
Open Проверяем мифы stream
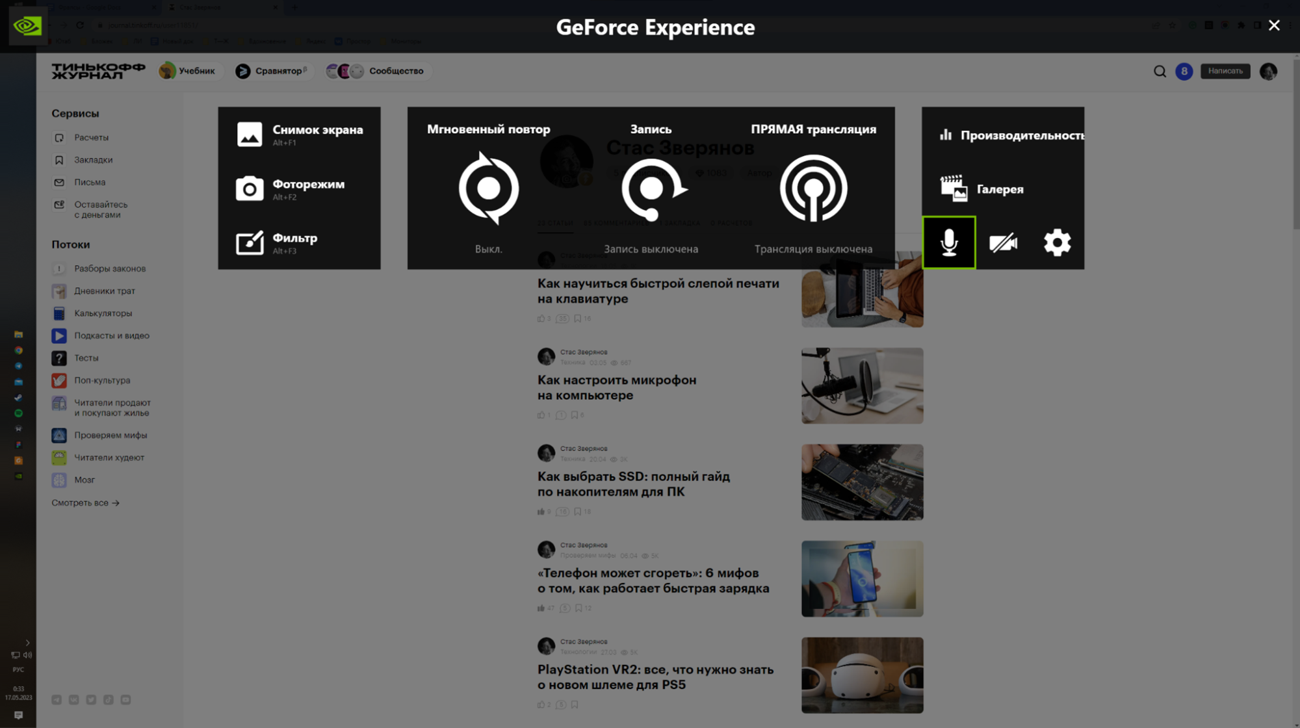pyautogui.click(x=99, y=435)
